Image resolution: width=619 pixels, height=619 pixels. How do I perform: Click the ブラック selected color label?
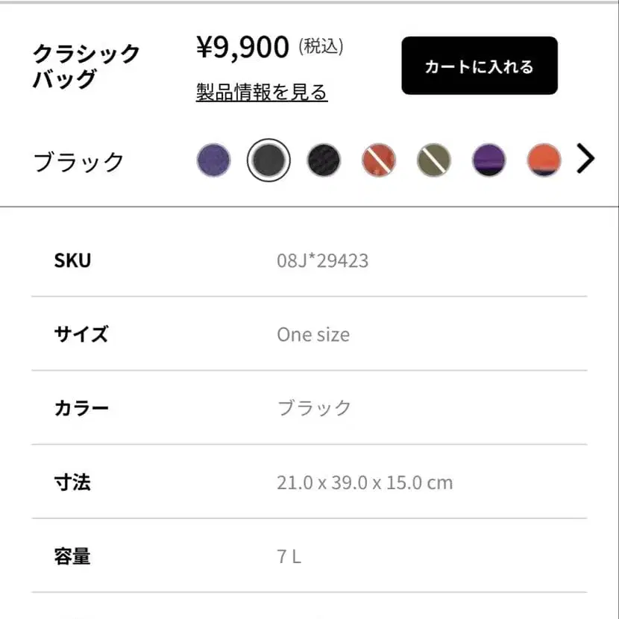(78, 162)
